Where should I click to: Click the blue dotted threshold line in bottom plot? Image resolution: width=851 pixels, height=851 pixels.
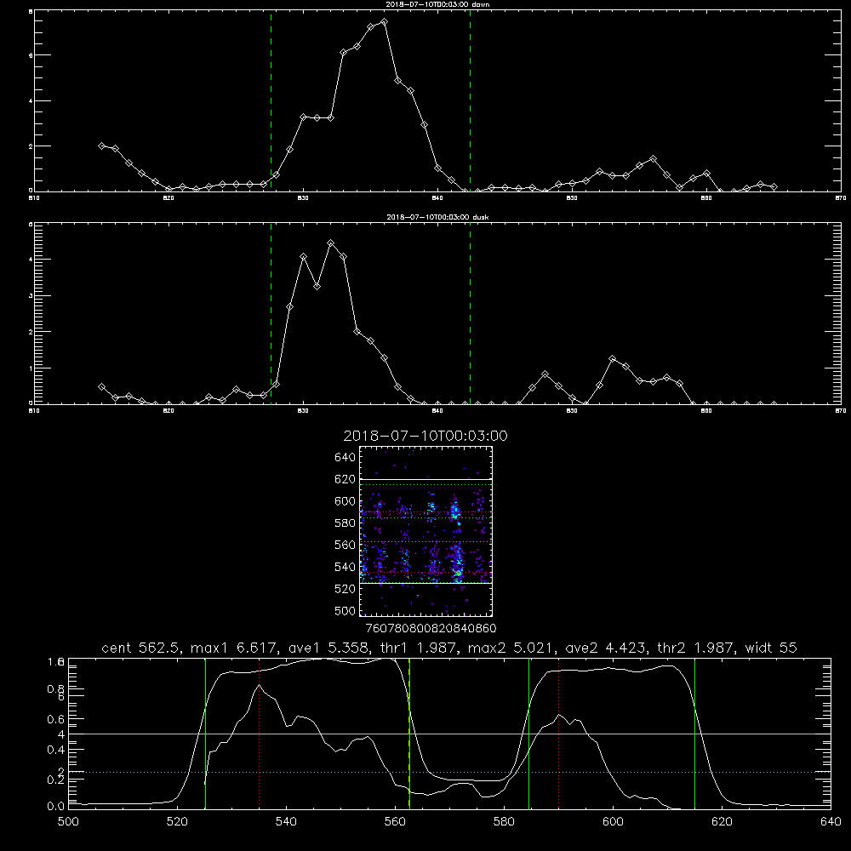(x=449, y=772)
